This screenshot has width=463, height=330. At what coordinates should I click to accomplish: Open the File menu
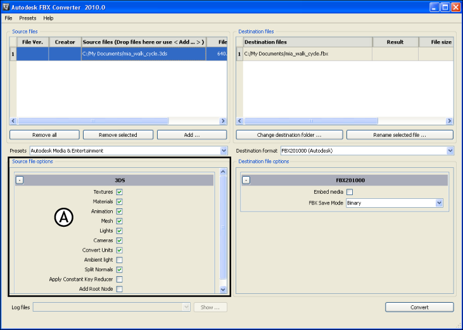[8, 18]
